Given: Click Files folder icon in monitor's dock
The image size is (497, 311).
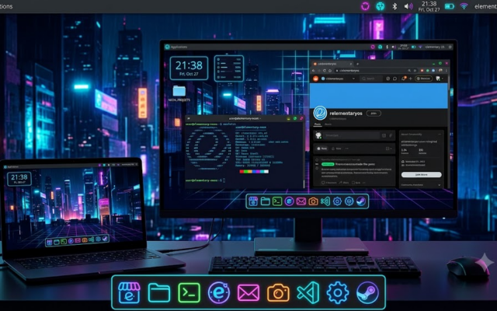Looking at the screenshot, I should click(x=265, y=201).
